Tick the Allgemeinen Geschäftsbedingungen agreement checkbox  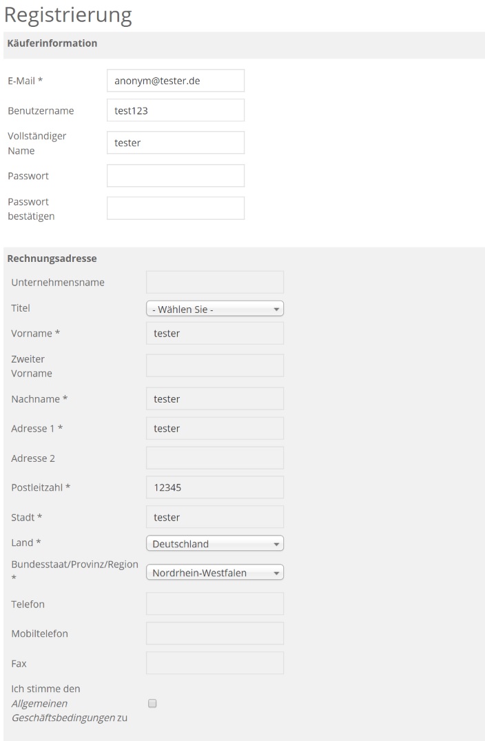tap(152, 704)
